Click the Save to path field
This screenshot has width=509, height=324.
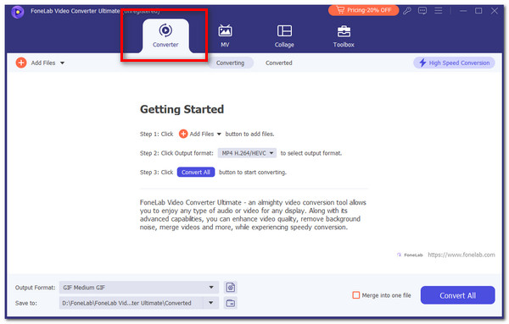[131, 304]
